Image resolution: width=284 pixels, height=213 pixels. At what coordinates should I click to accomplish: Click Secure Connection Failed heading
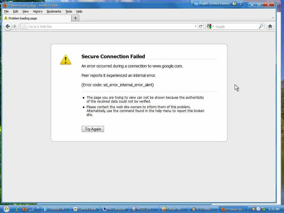pos(113,56)
